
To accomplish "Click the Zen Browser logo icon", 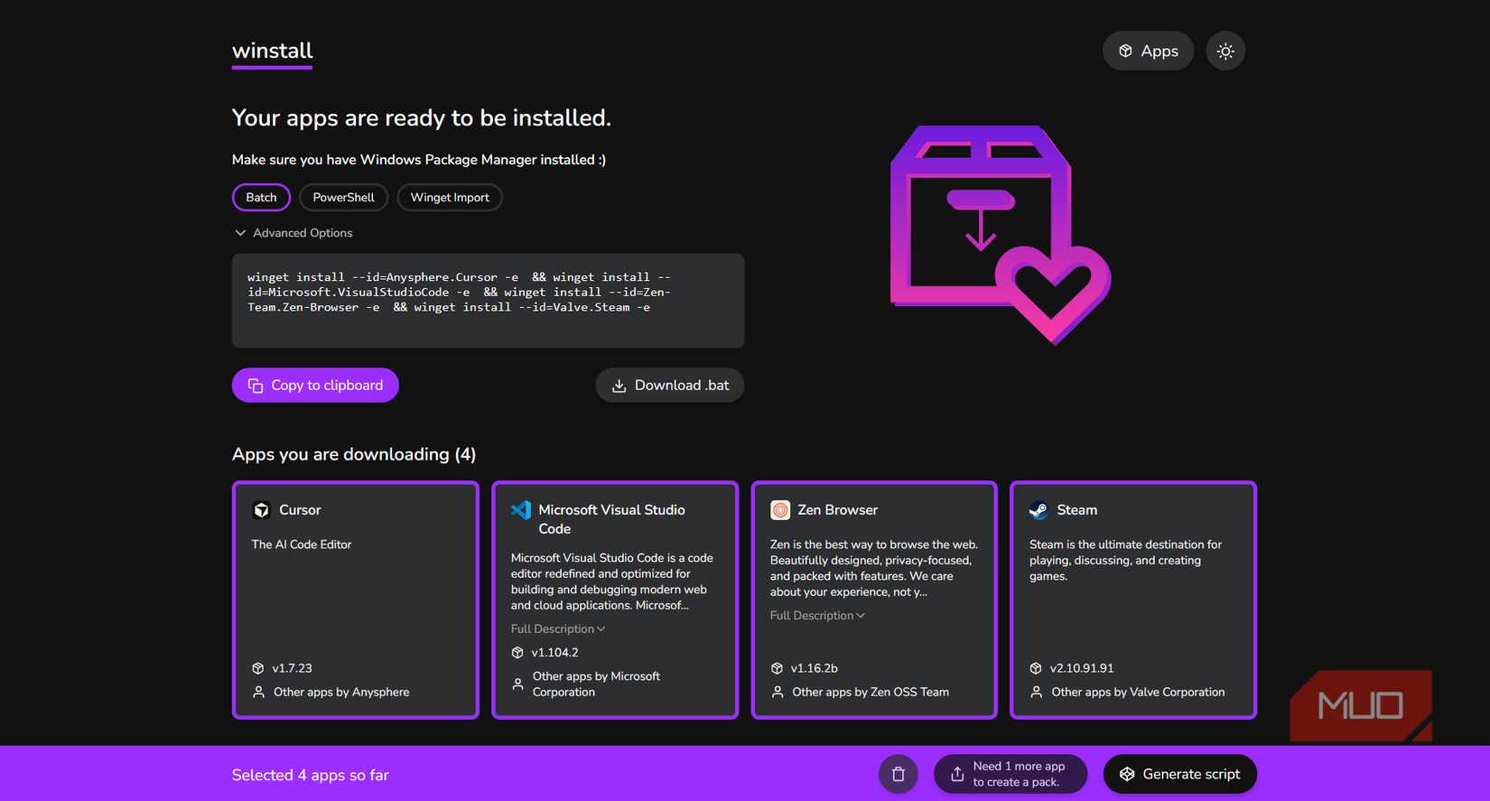I will coord(779,510).
